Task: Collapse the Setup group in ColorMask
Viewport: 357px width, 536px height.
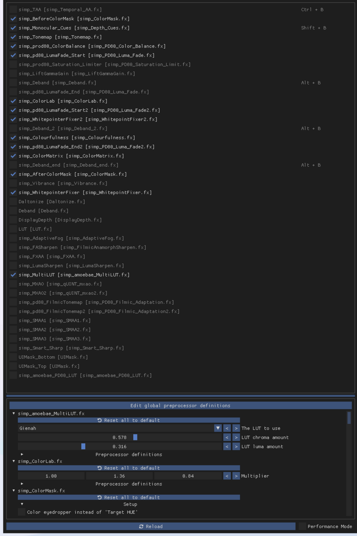Action: coord(22,504)
